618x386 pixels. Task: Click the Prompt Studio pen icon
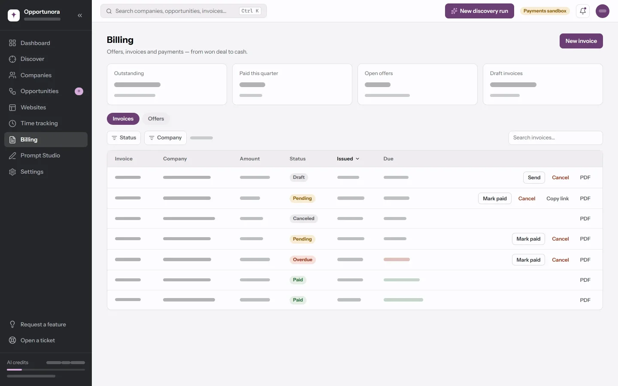coord(12,156)
